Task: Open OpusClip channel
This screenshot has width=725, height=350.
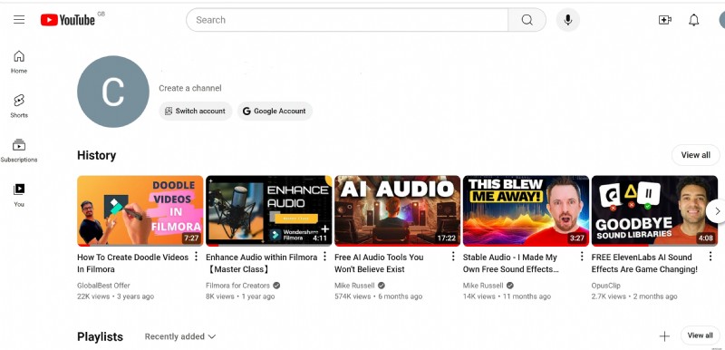Action: coord(605,286)
